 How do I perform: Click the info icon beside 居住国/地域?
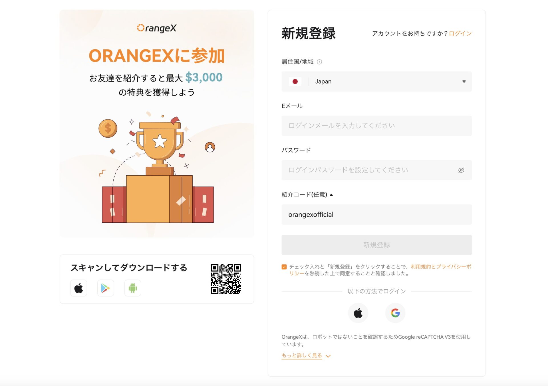(x=319, y=62)
